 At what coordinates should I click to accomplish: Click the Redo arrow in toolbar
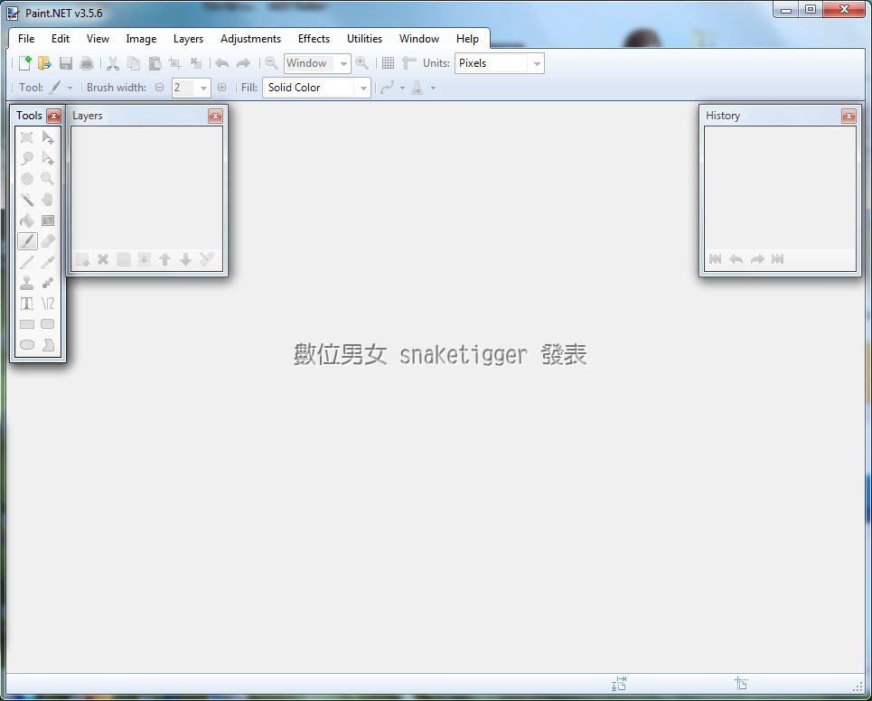(243, 63)
